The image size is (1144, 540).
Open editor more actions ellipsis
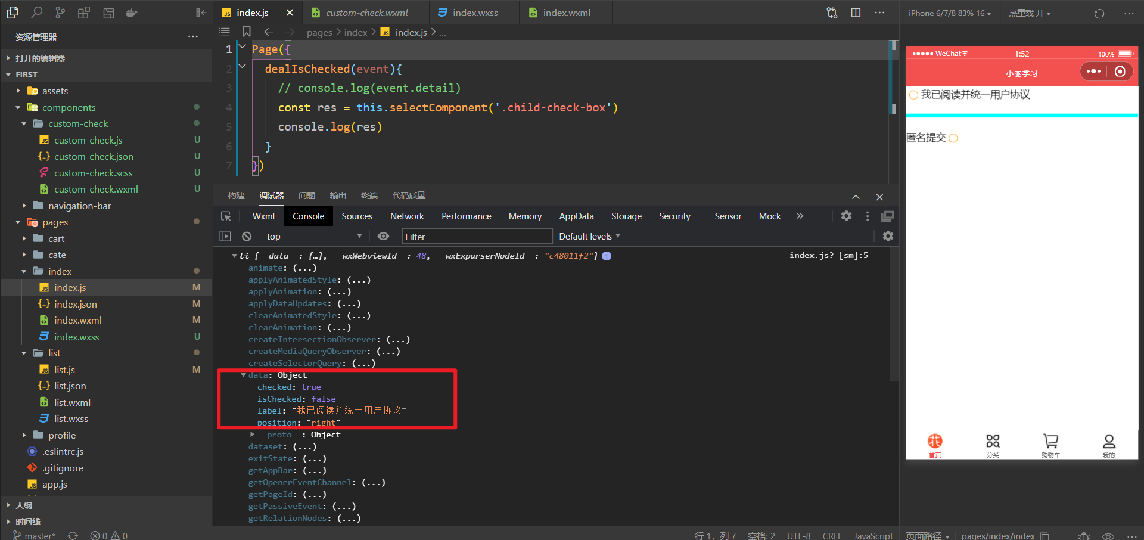[x=879, y=13]
